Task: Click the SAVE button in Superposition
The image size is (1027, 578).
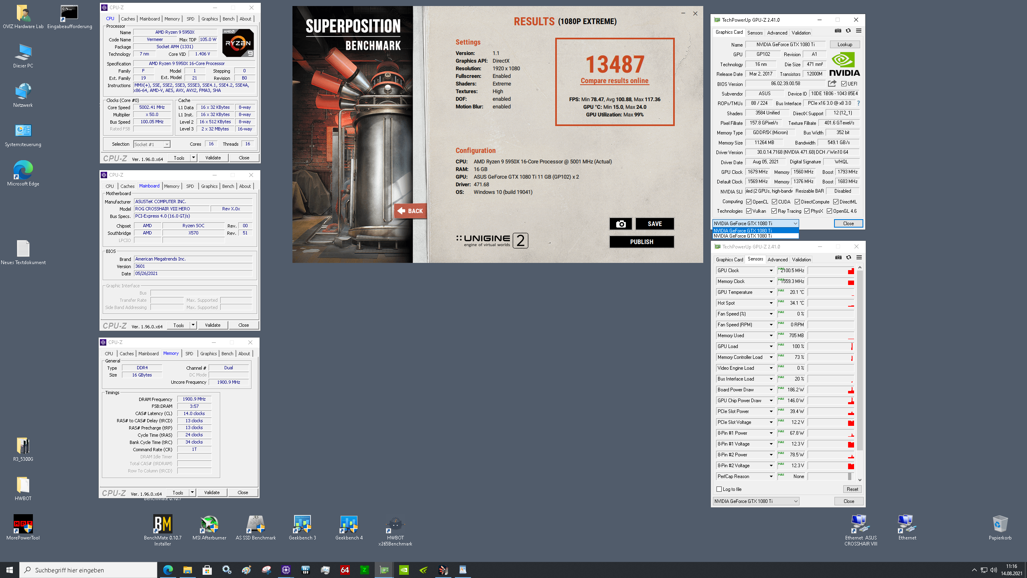Action: [x=655, y=224]
